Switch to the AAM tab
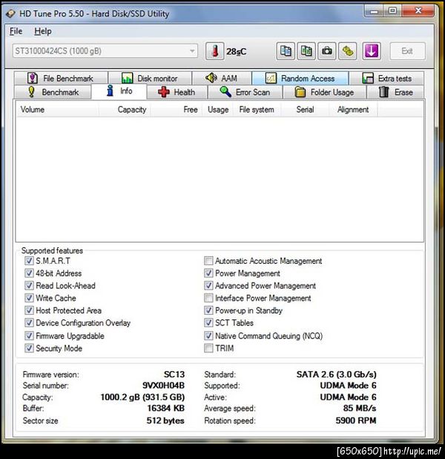 [222, 78]
